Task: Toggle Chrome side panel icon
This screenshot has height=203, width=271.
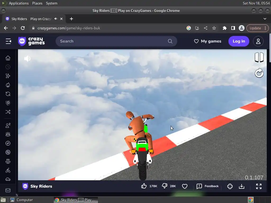Action: (233, 28)
